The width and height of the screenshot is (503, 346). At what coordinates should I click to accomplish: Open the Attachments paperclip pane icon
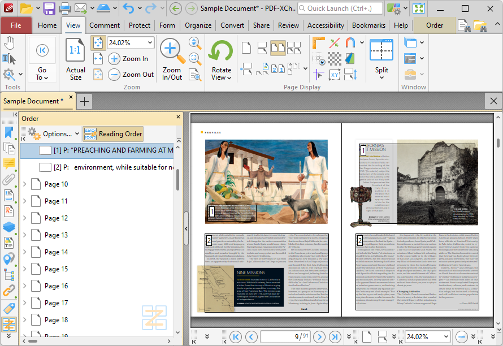(x=9, y=179)
